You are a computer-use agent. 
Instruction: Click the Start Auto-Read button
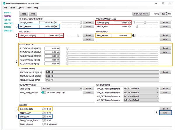(142, 14)
